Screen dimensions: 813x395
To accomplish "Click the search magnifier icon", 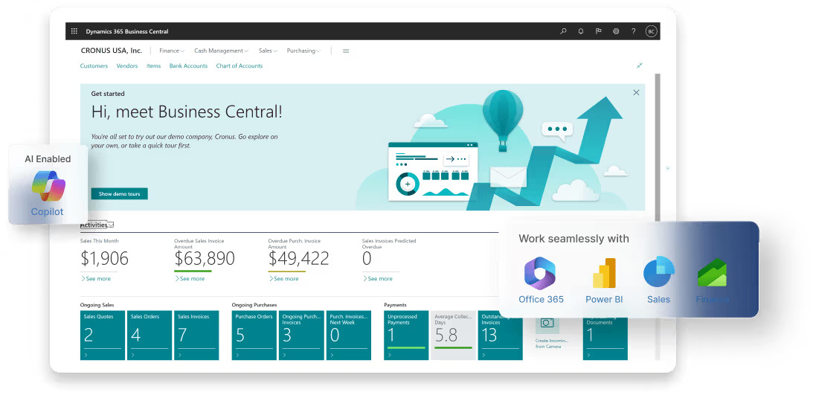I will [x=563, y=31].
